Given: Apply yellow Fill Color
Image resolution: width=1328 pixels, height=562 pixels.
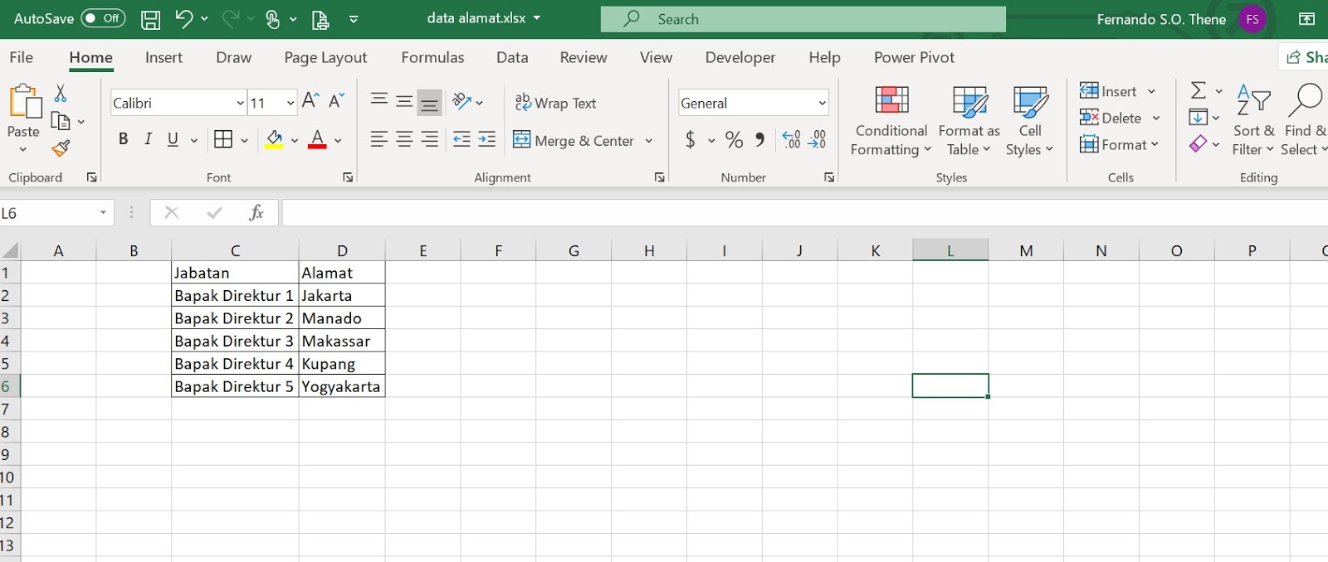Looking at the screenshot, I should 274,139.
